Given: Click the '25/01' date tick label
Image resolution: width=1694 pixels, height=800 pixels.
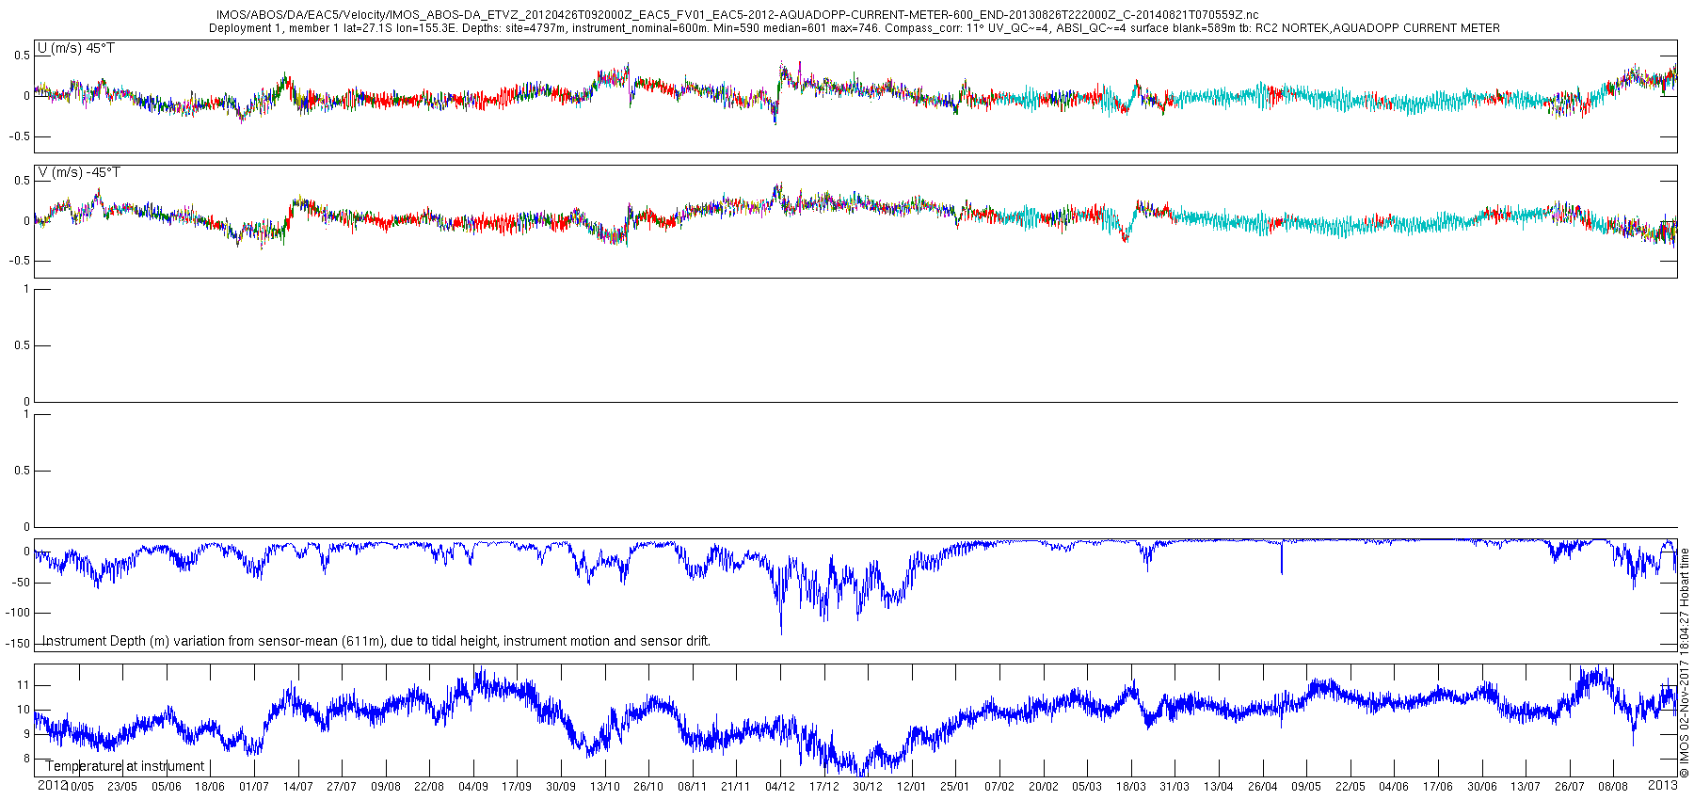Looking at the screenshot, I should [x=955, y=787].
